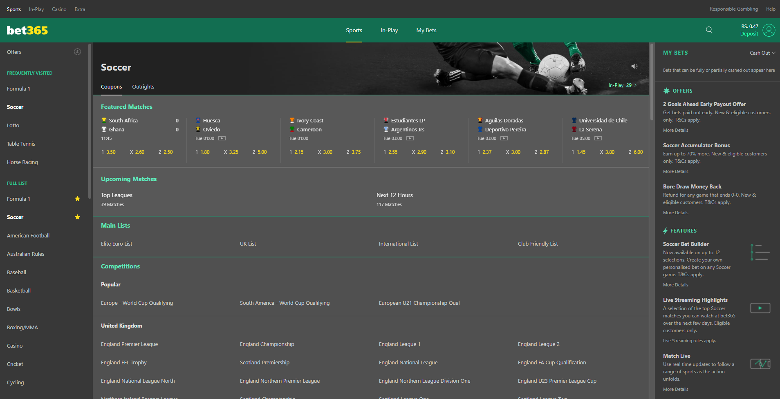Click the Features lightning bolt icon
Screen dimensions: 780x399
pos(666,231)
